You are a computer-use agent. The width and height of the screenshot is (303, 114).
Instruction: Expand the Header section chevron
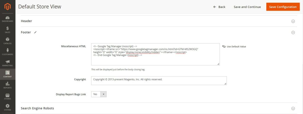point(293,21)
